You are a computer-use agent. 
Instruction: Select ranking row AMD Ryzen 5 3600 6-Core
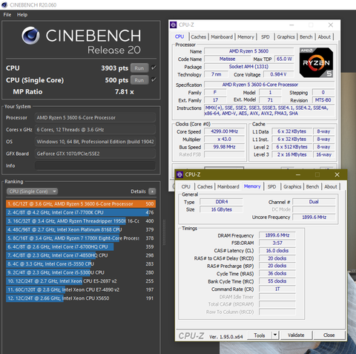[x=81, y=204]
